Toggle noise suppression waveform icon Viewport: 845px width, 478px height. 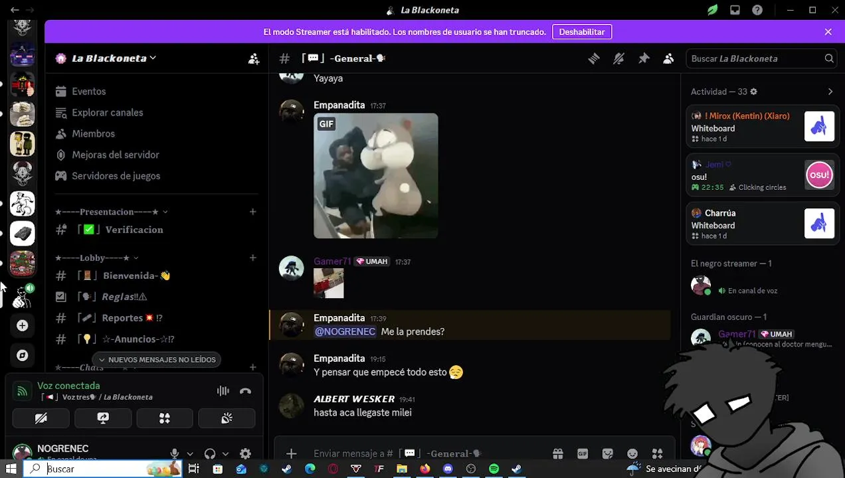coord(223,391)
